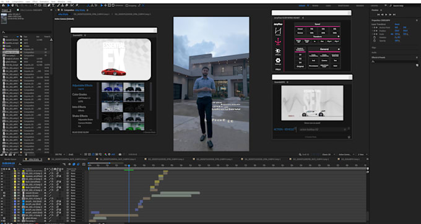Click the current time indicator on timeline
Image resolution: width=421 pixels, height=224 pixels.
click(x=129, y=166)
